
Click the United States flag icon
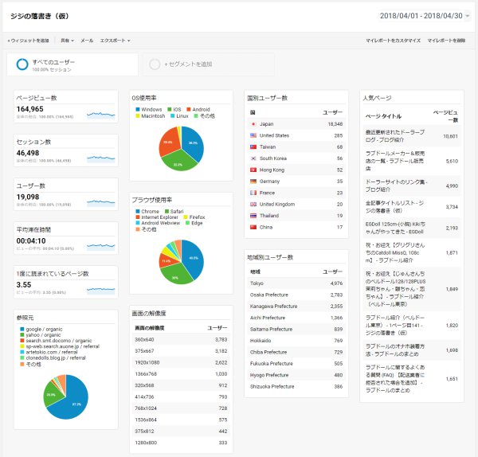click(x=253, y=135)
